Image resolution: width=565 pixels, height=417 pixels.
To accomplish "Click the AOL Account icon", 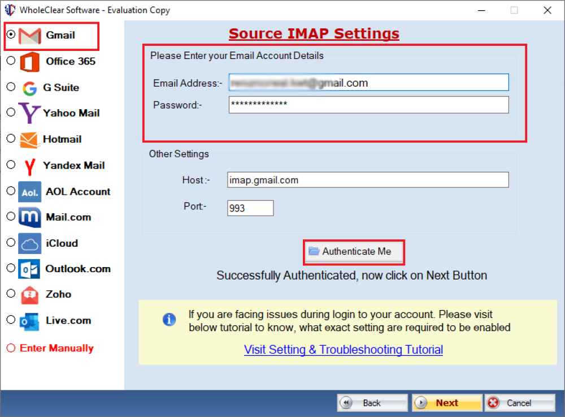I will point(29,192).
